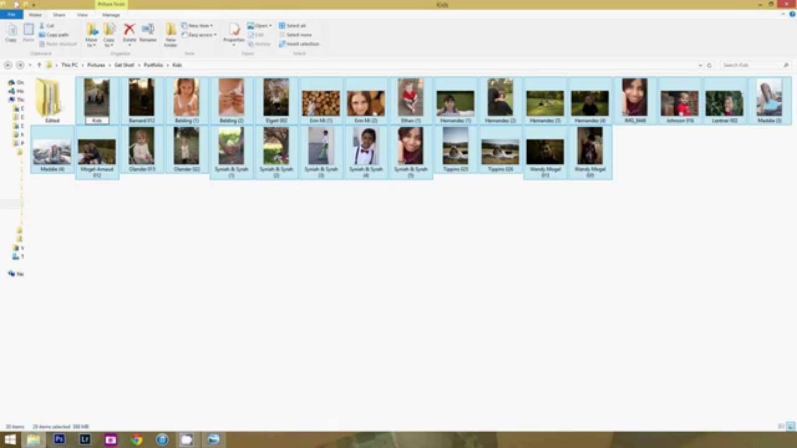Collapse the ribbon using the chevron
Viewport: 797px width, 448px height.
point(784,14)
